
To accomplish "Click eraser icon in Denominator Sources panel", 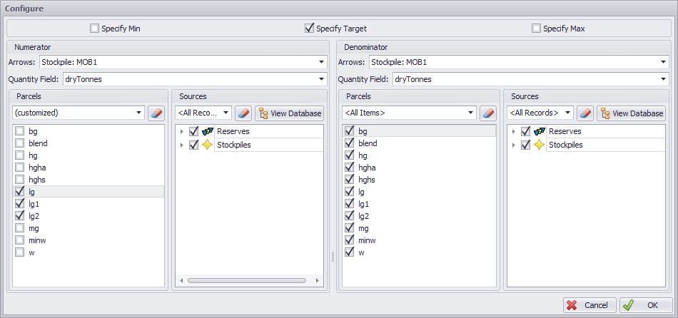I will tap(585, 113).
